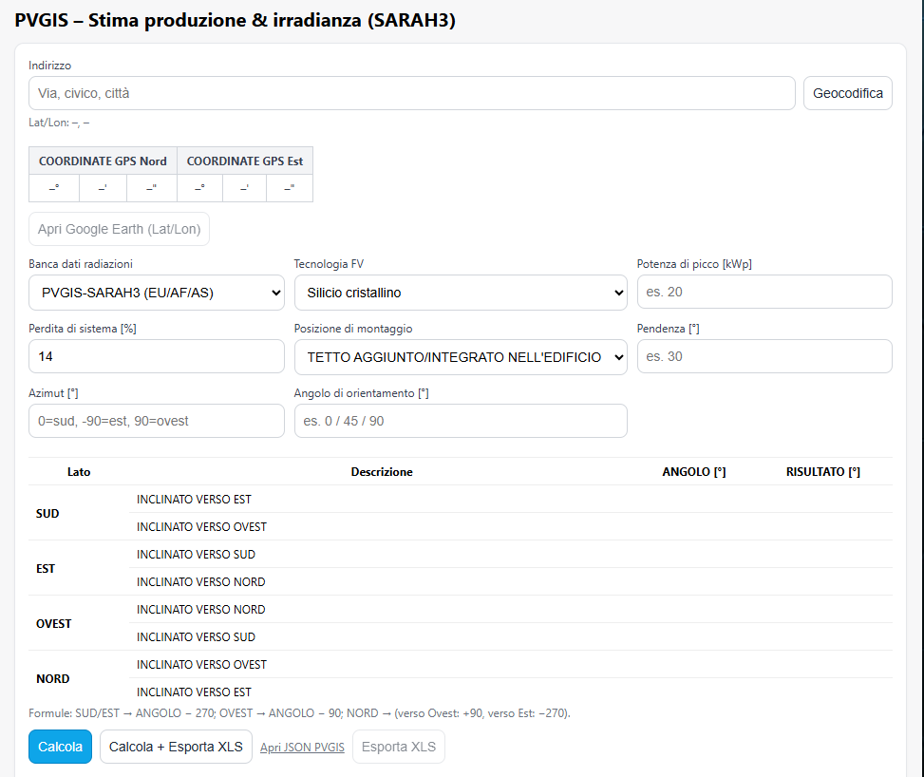924x777 pixels.
Task: Open the Banca dati radiazioni dropdown
Action: tap(157, 293)
